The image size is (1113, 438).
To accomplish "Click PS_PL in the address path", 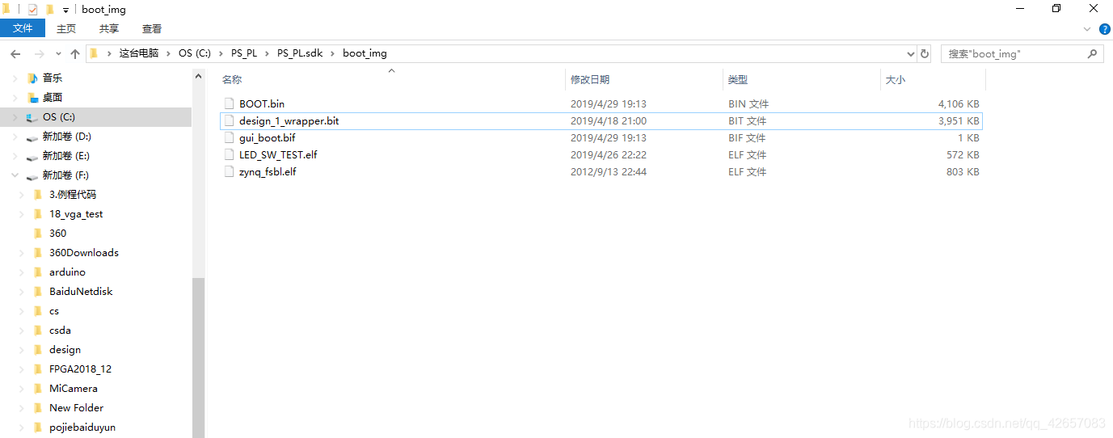I will pos(244,53).
